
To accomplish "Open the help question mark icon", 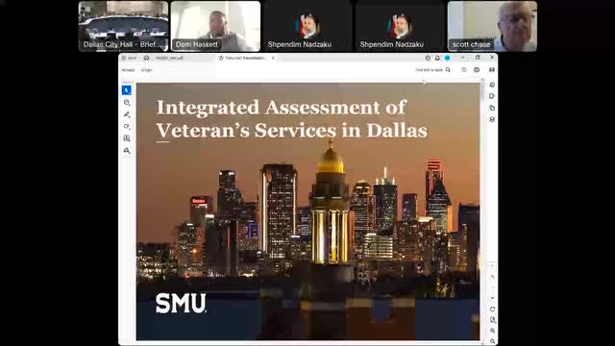I will pyautogui.click(x=428, y=58).
